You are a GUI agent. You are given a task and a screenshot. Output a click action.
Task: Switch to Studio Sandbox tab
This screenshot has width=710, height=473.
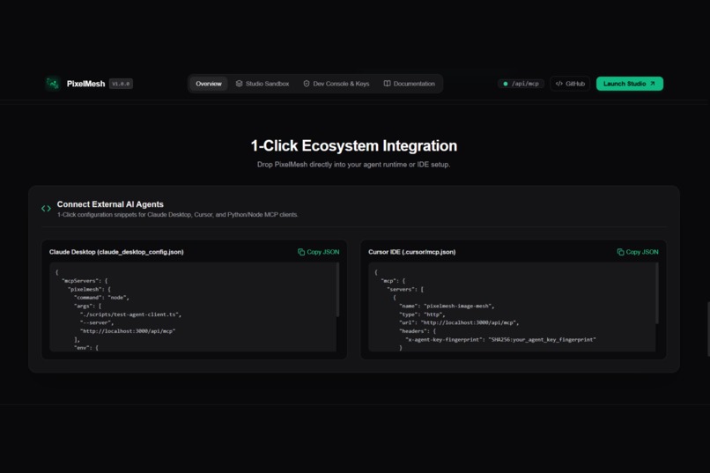263,84
